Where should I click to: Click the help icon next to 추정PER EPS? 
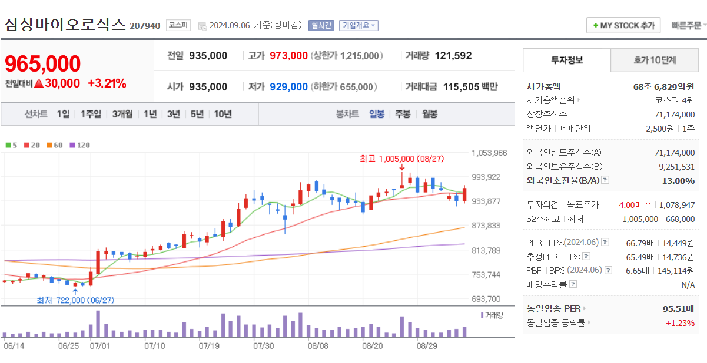click(x=586, y=257)
